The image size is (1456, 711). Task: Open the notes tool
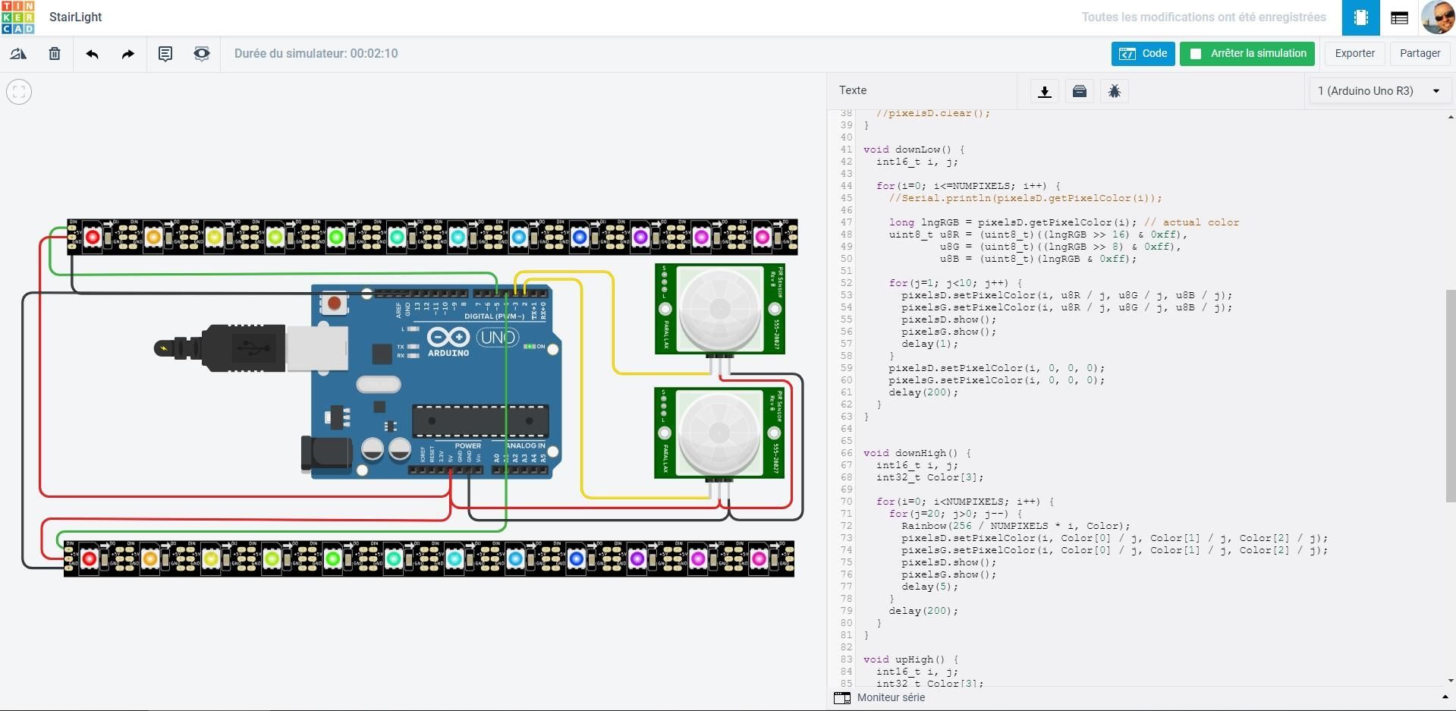tap(165, 54)
